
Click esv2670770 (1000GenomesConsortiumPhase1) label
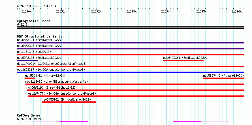tap(62, 93)
